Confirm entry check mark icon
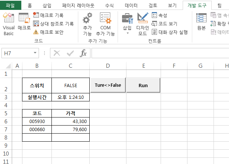Image resolution: width=229 pixels, height=164 pixels. [x=70, y=53]
